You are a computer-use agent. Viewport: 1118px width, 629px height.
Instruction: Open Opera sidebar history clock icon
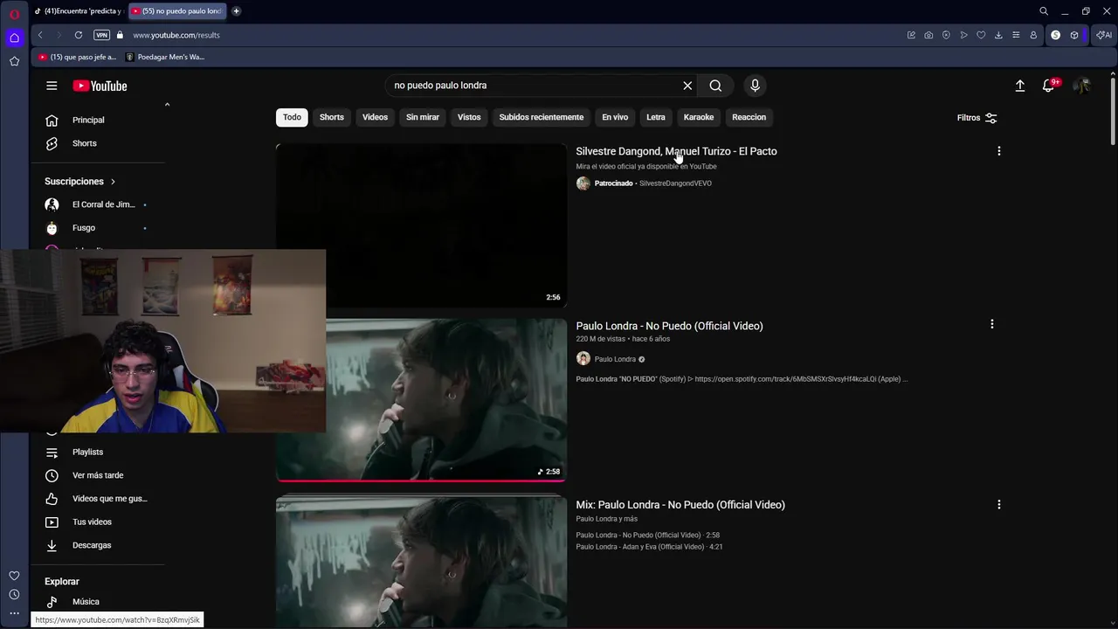click(14, 594)
